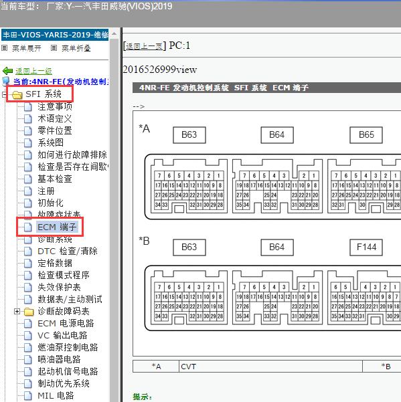
Task: Click the CVT cell in the legend table
Action: click(x=270, y=367)
